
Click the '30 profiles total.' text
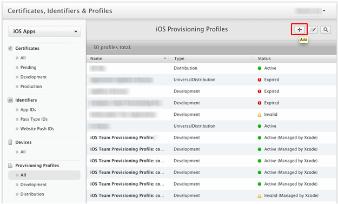[112, 47]
